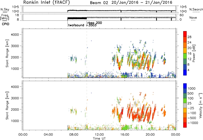Click the '-25' value on Velocity colorbar
This screenshot has height=140, width=203.
[x=191, y=108]
